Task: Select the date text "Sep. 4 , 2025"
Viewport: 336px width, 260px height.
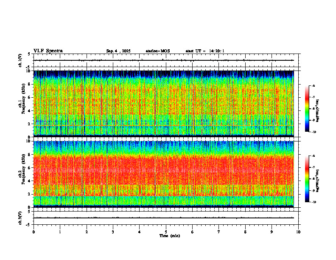Action: pyautogui.click(x=118, y=51)
